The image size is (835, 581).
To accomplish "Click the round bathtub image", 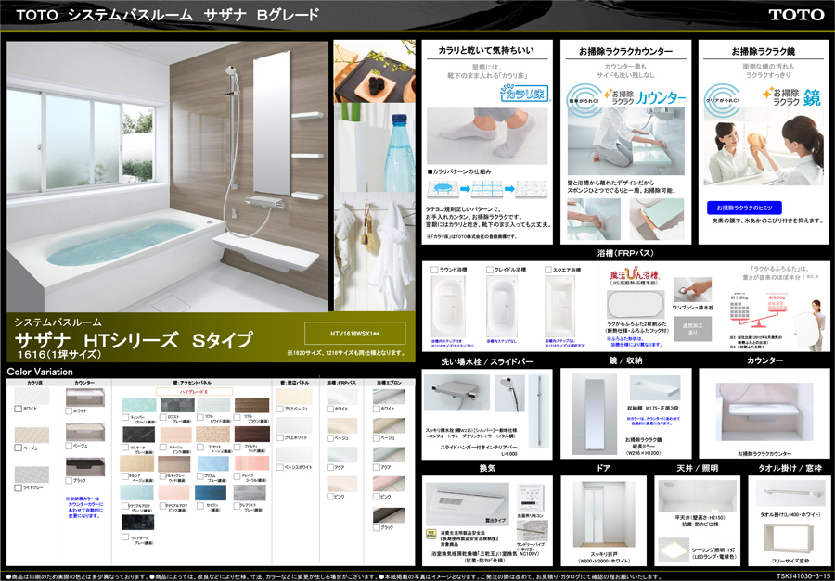I will pos(450,307).
